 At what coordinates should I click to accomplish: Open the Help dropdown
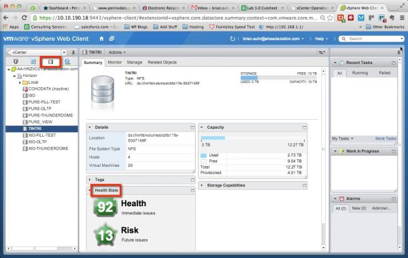pos(322,39)
